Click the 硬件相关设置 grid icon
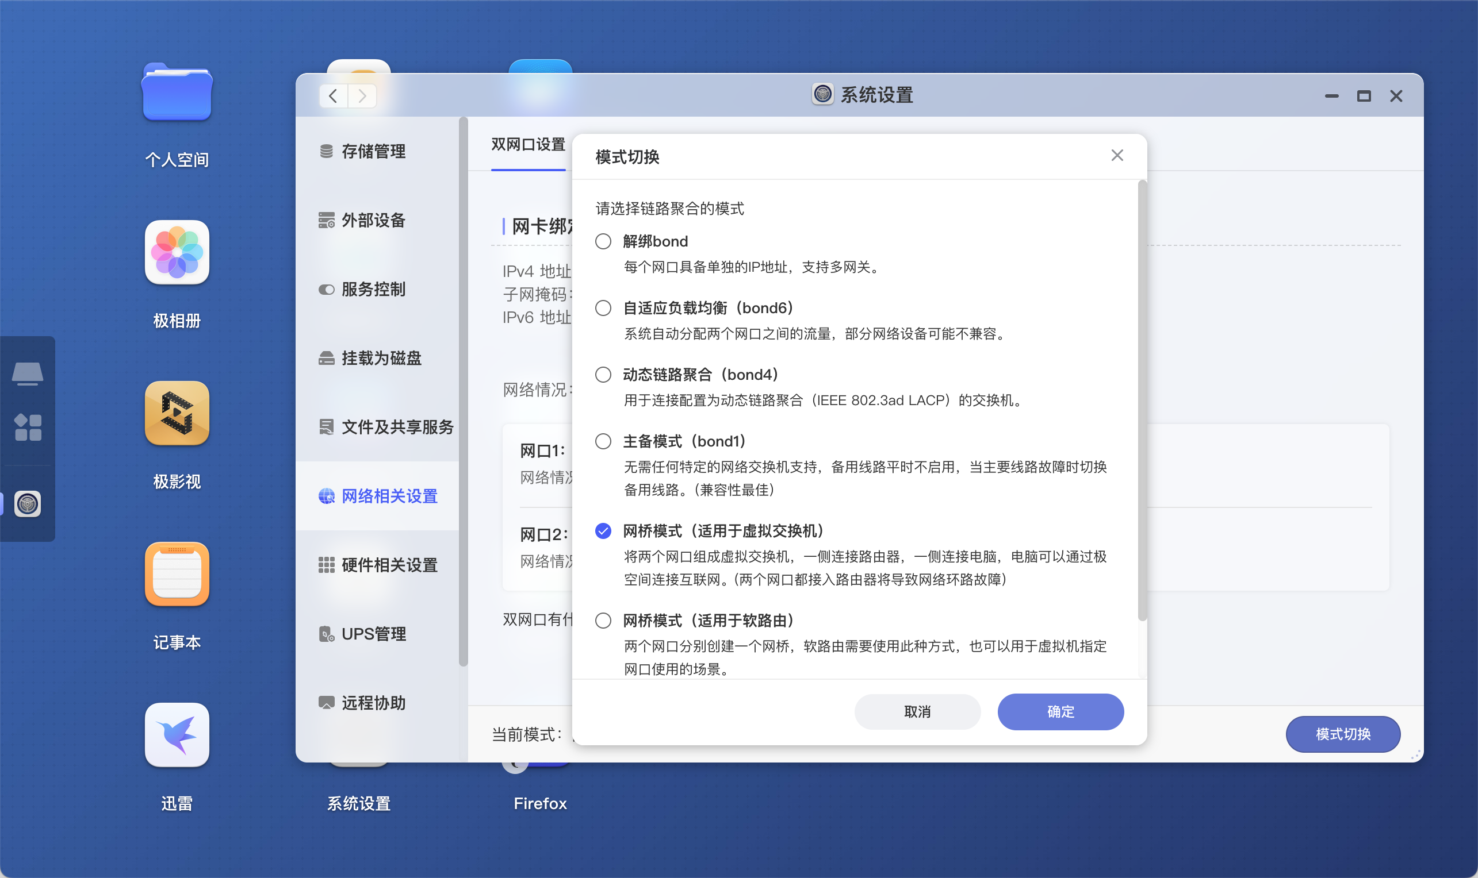 [x=326, y=565]
